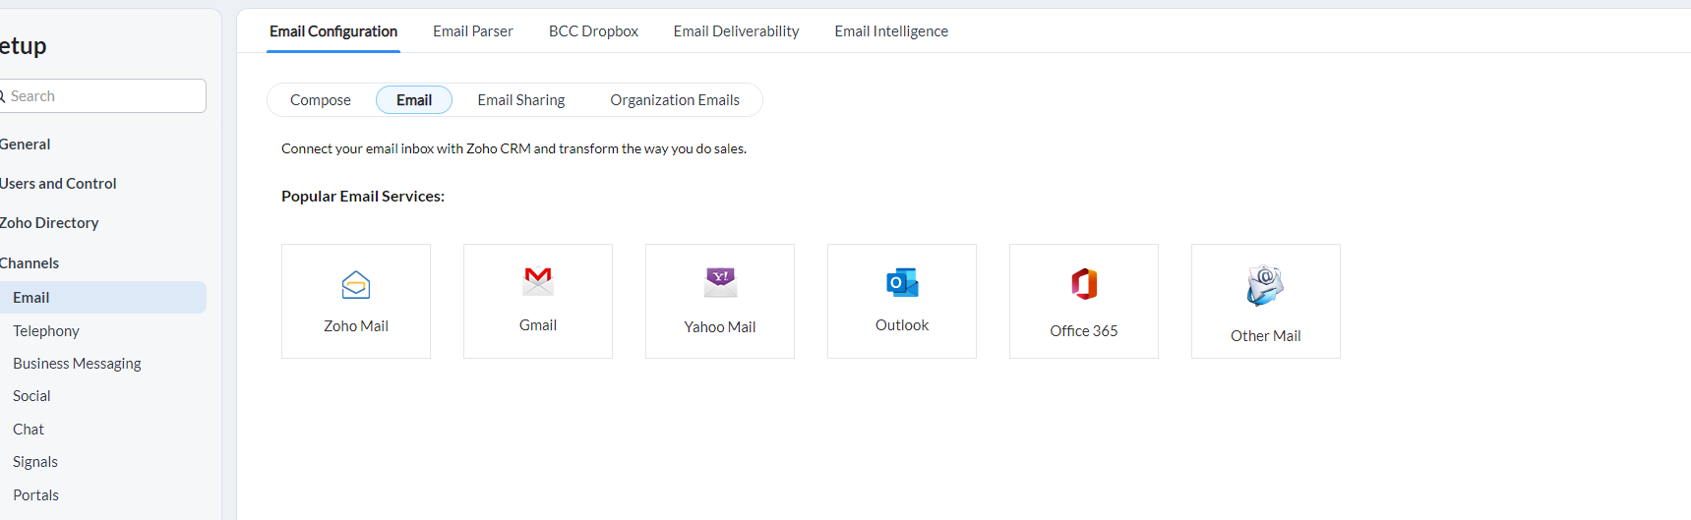
Task: Switch to the Email Configuration tab
Action: coord(333,31)
